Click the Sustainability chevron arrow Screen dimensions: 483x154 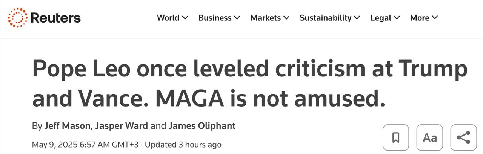coord(357,18)
